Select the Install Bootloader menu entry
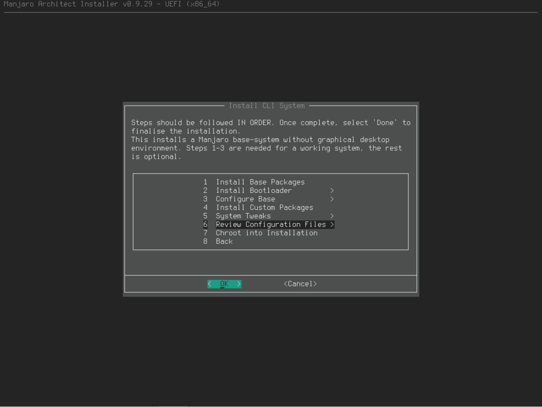This screenshot has height=407, width=542. [254, 191]
